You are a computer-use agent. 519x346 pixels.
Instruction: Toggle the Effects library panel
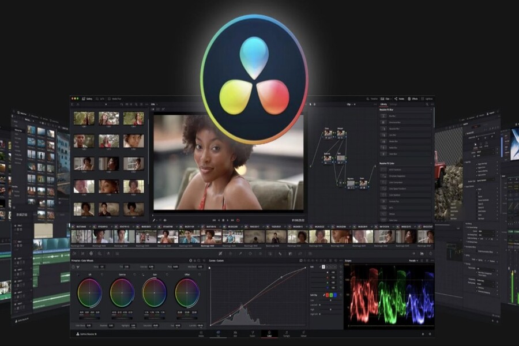(x=410, y=99)
